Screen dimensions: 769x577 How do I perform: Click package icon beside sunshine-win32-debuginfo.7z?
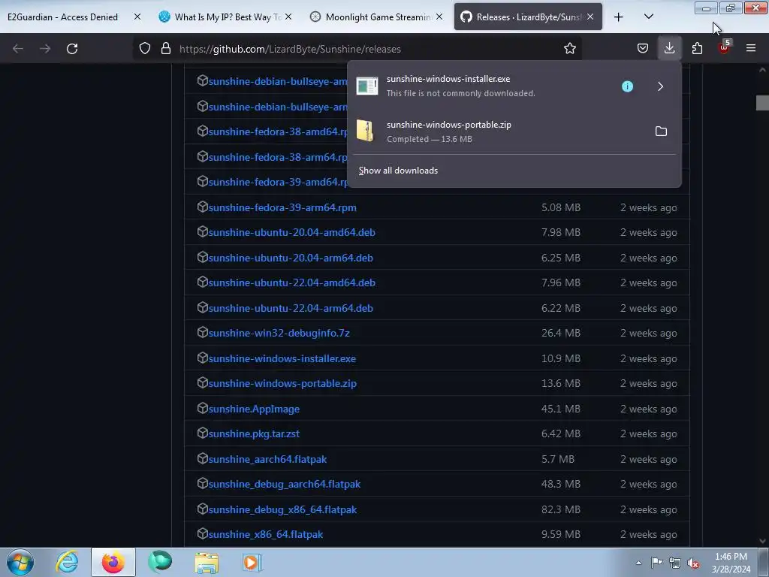[x=202, y=332]
